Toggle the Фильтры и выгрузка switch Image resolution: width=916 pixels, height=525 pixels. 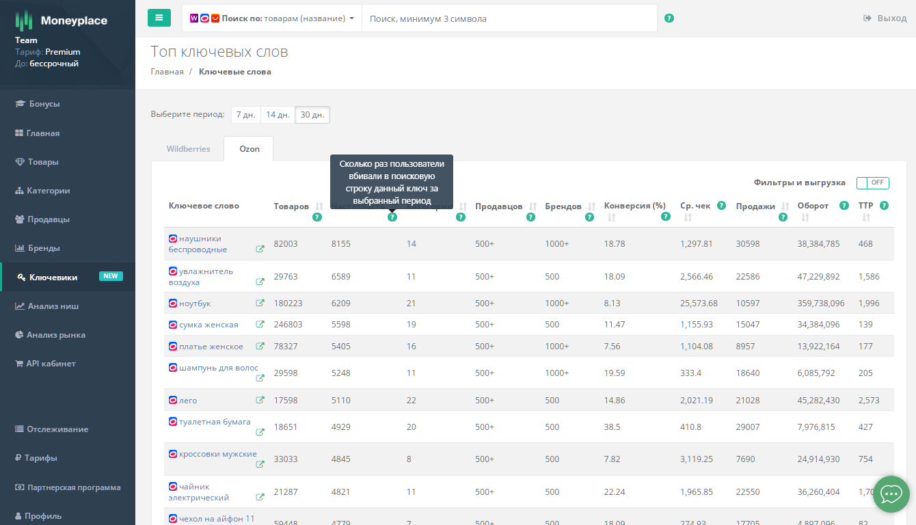(x=872, y=183)
